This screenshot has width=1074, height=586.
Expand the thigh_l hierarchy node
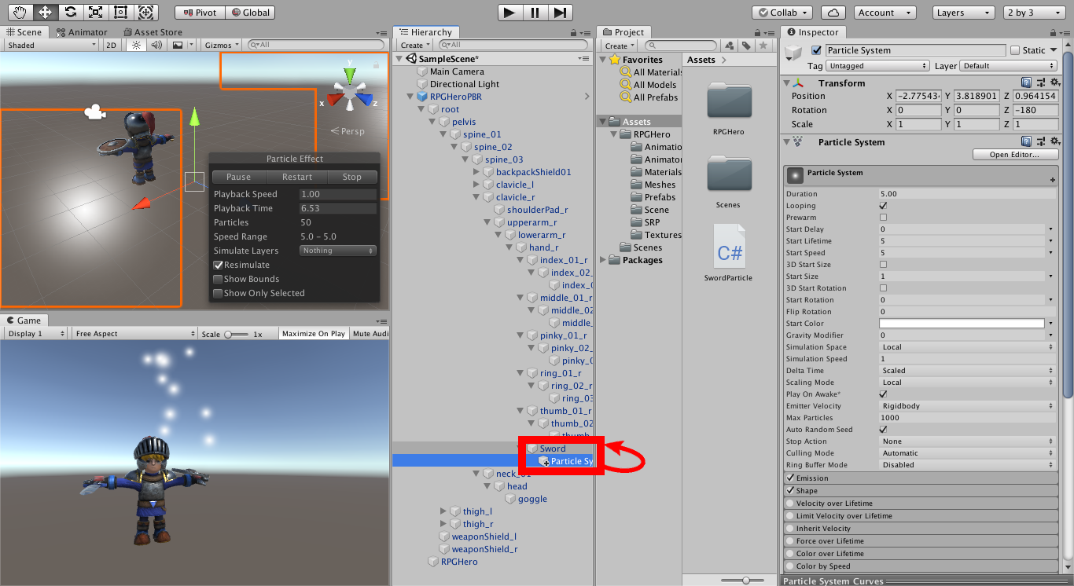[x=443, y=511]
